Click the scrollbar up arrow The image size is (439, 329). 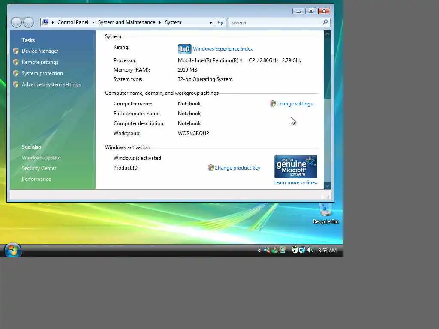(327, 34)
